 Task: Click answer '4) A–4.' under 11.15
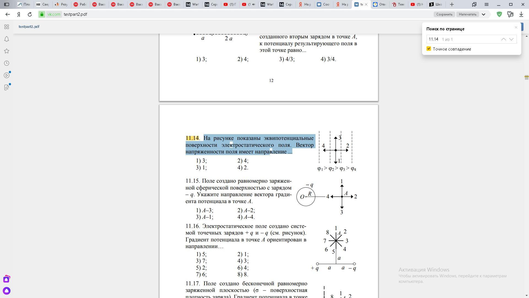[246, 217]
